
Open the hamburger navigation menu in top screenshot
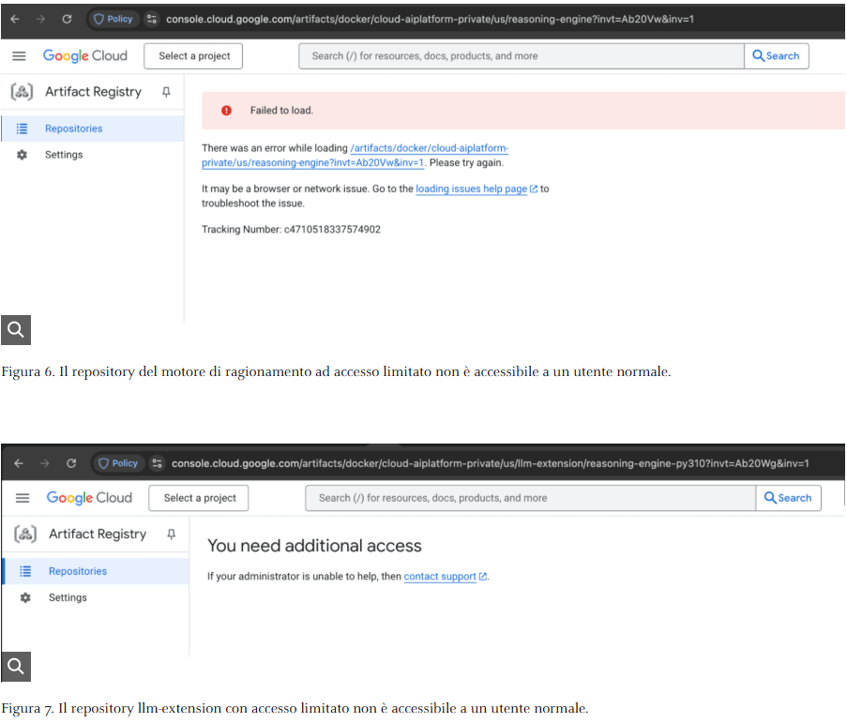pos(19,56)
